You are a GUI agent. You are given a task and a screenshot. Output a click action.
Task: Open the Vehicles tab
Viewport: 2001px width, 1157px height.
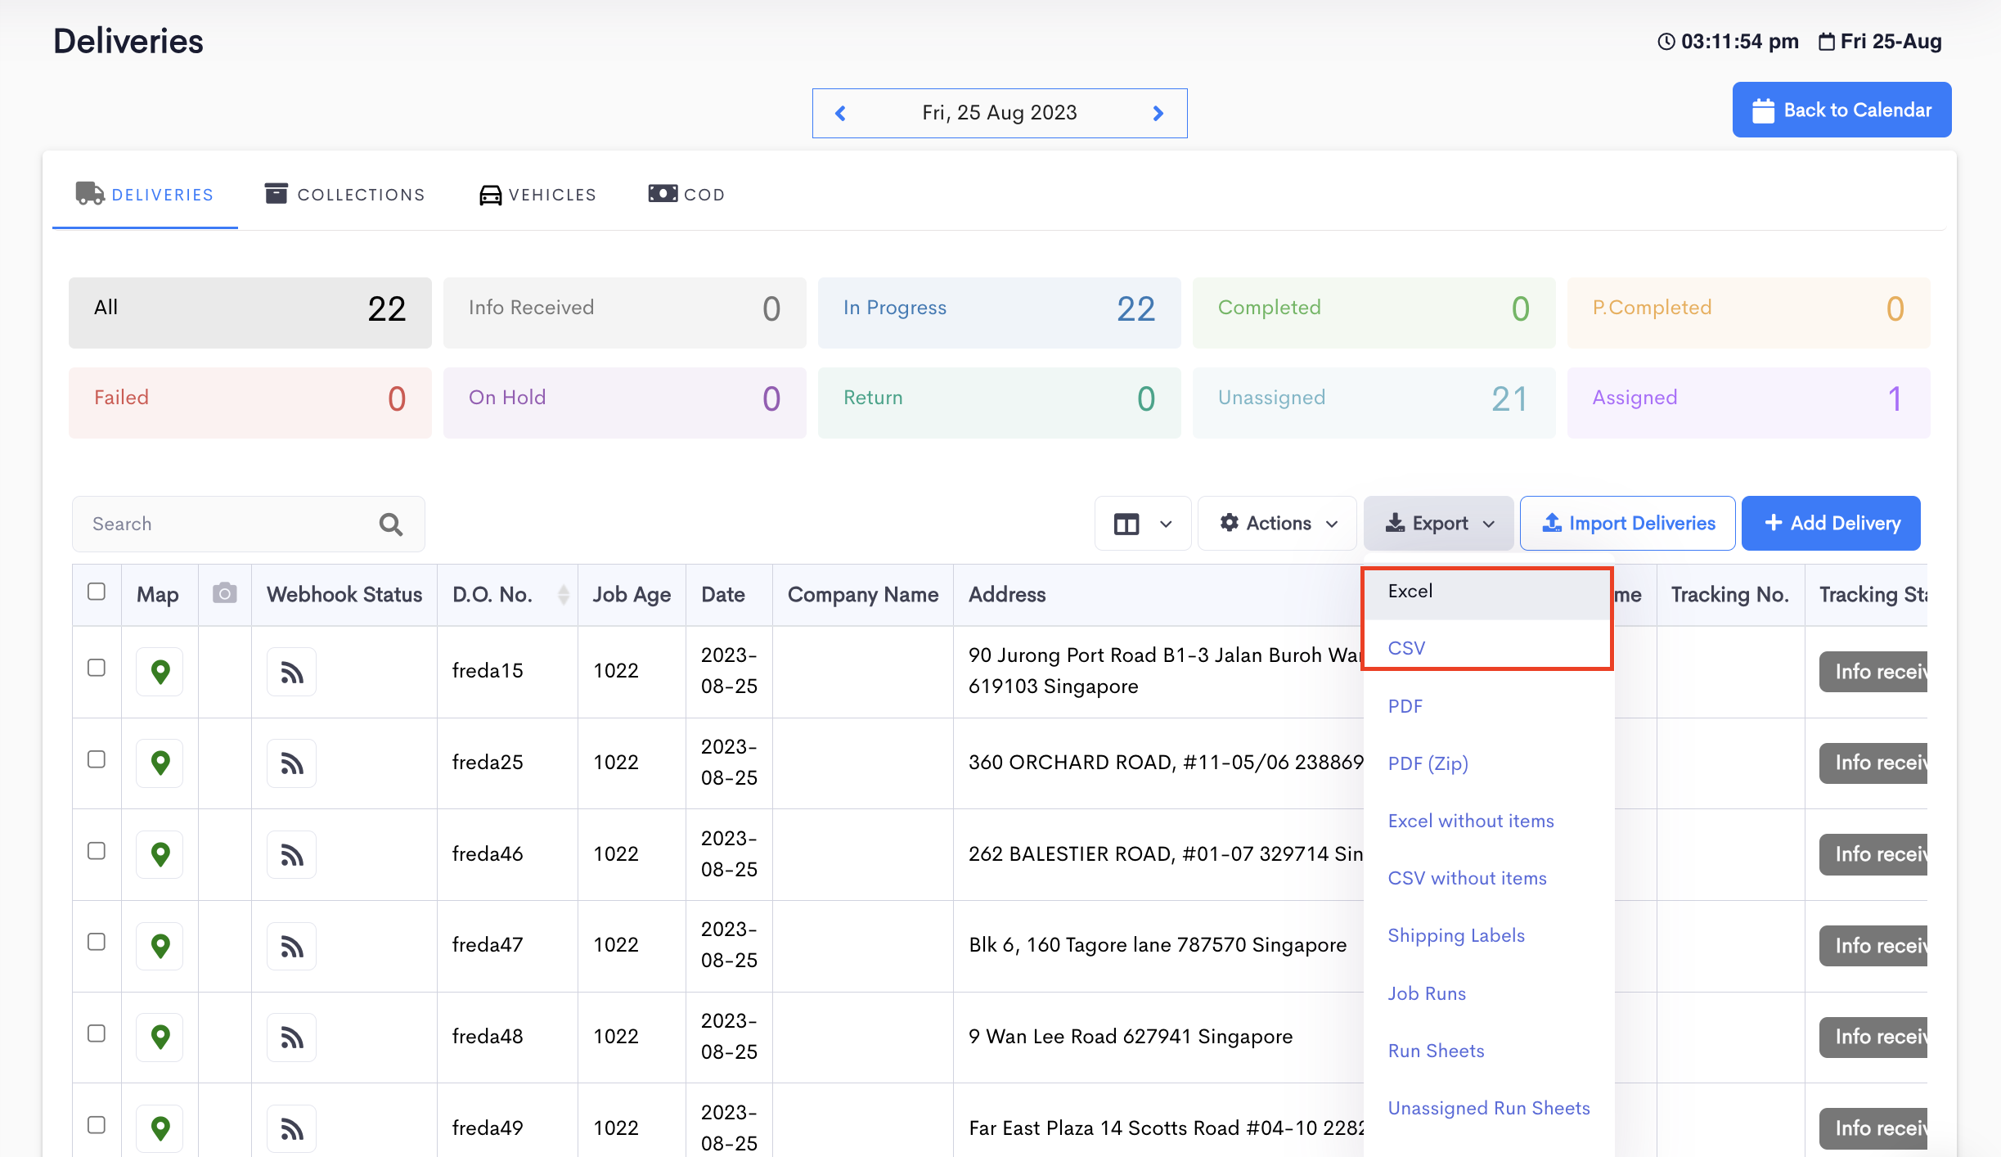[537, 195]
